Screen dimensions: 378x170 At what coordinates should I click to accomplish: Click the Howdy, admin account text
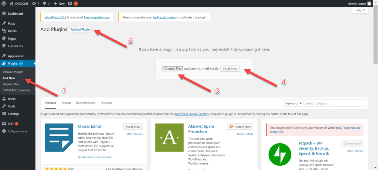point(357,4)
